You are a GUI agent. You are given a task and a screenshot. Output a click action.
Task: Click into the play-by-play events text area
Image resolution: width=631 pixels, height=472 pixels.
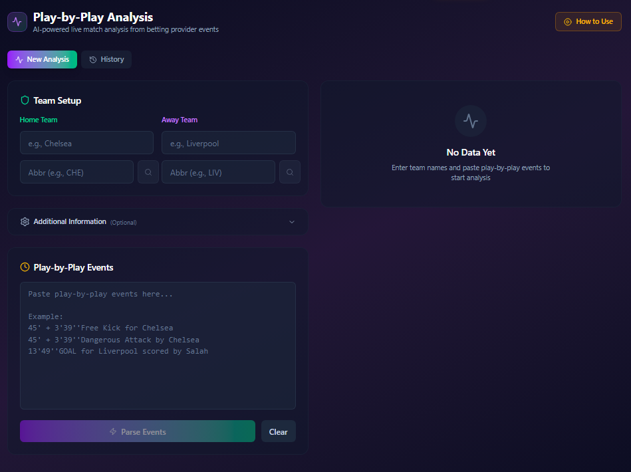pyautogui.click(x=158, y=346)
